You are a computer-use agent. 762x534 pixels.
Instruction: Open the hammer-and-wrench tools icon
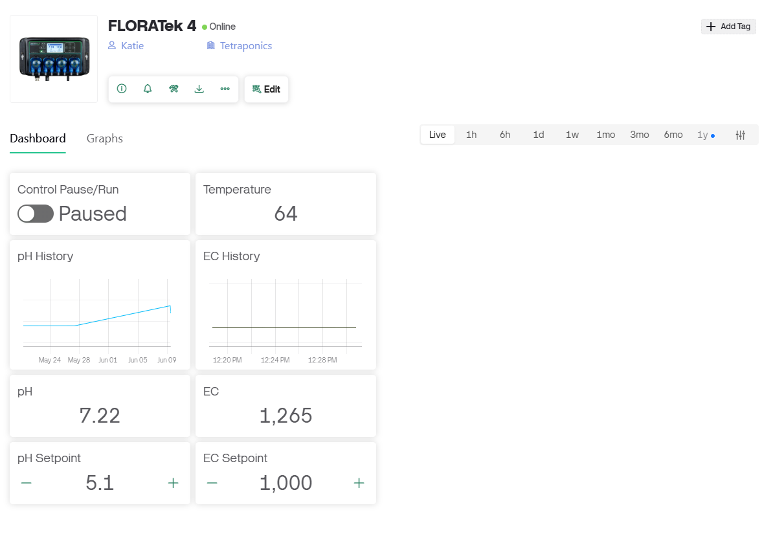point(174,89)
